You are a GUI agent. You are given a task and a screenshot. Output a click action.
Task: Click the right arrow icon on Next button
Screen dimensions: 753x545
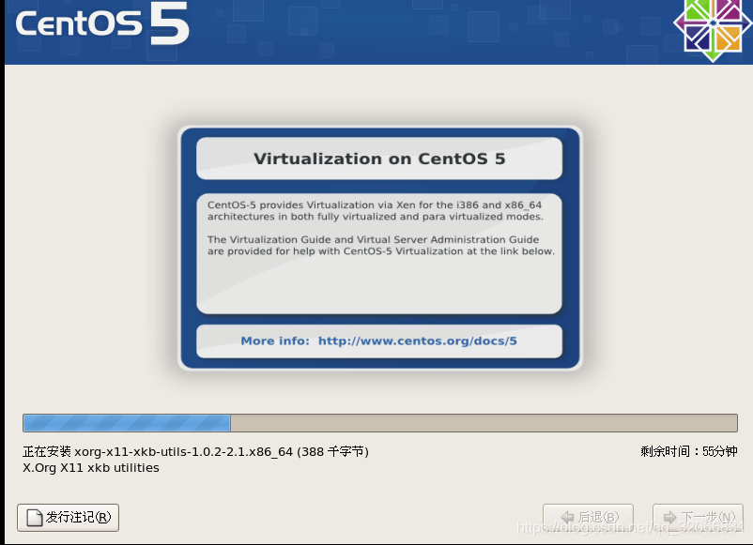point(670,517)
